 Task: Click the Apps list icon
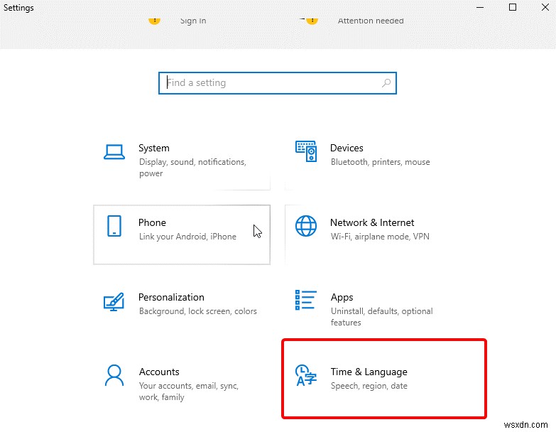coord(305,300)
